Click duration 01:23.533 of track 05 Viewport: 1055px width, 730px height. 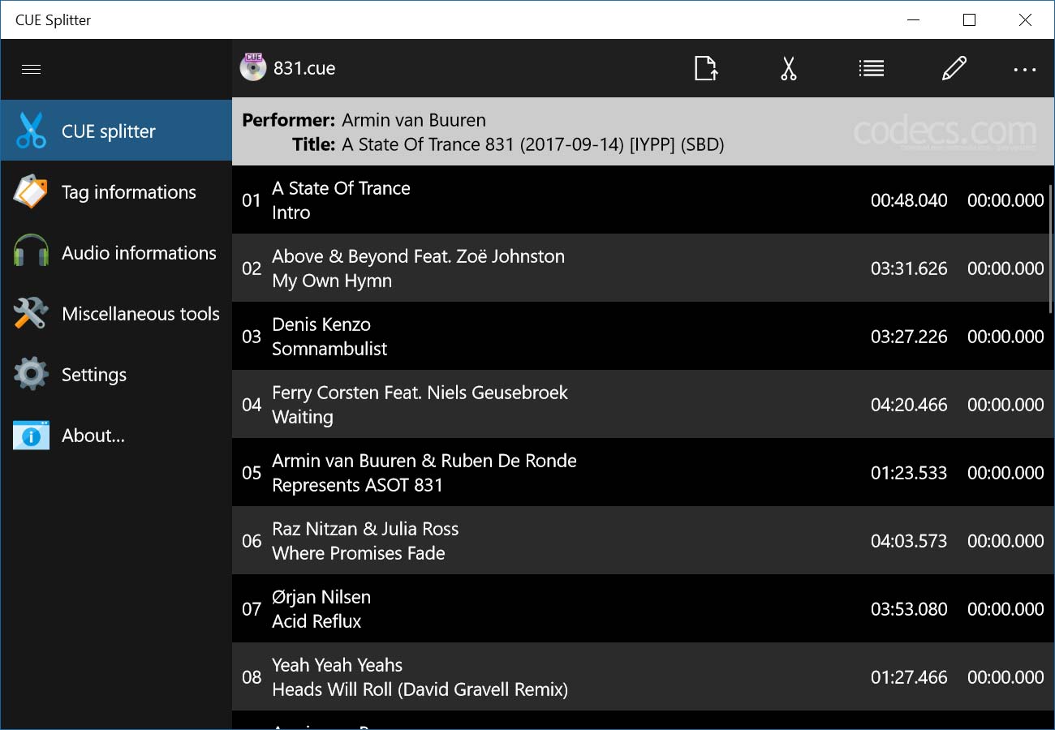point(909,473)
